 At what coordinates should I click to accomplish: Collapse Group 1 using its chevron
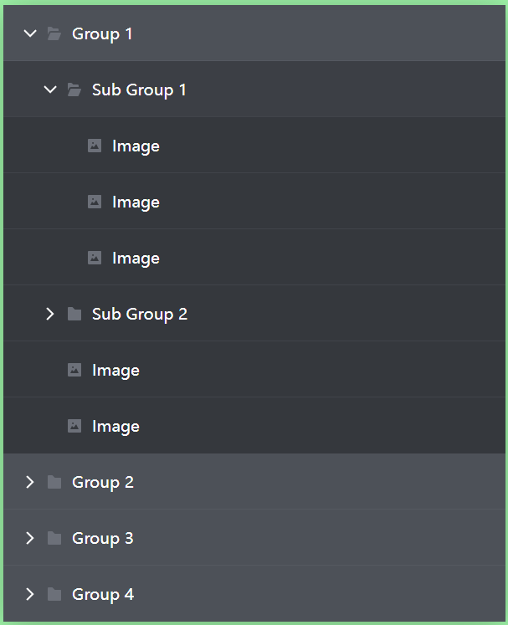pos(30,33)
